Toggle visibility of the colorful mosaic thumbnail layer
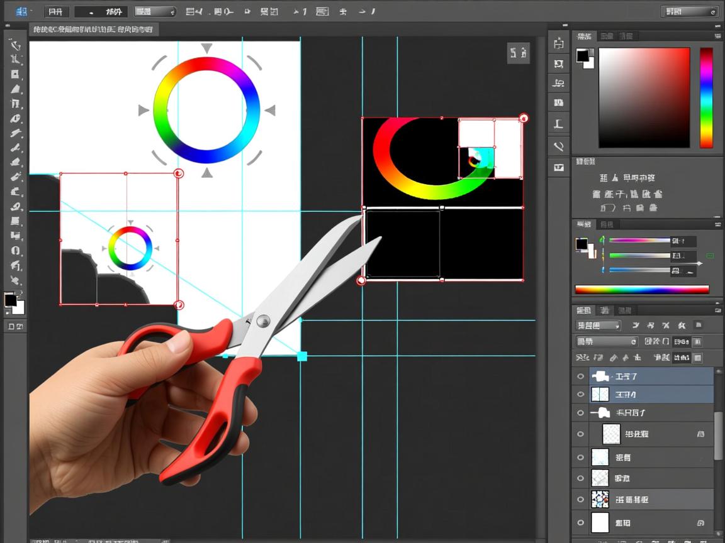Screen dimensions: 725x543 pyautogui.click(x=580, y=500)
